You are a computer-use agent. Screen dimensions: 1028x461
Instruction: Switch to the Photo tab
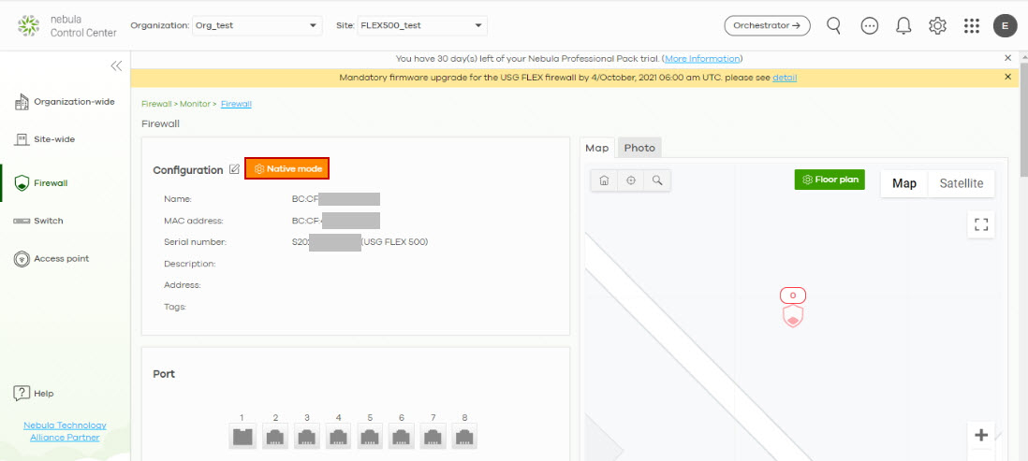coord(639,148)
